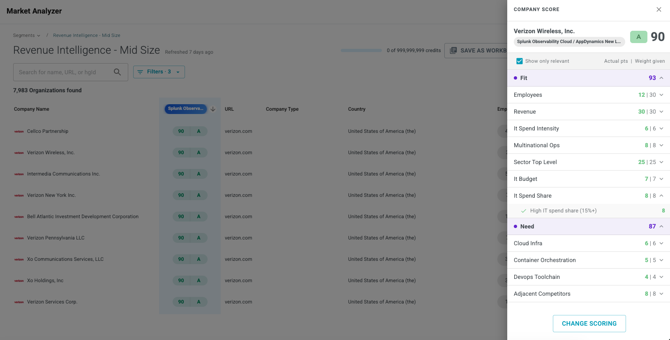Click the CHANGE SCORING button
The width and height of the screenshot is (670, 340).
click(x=589, y=324)
